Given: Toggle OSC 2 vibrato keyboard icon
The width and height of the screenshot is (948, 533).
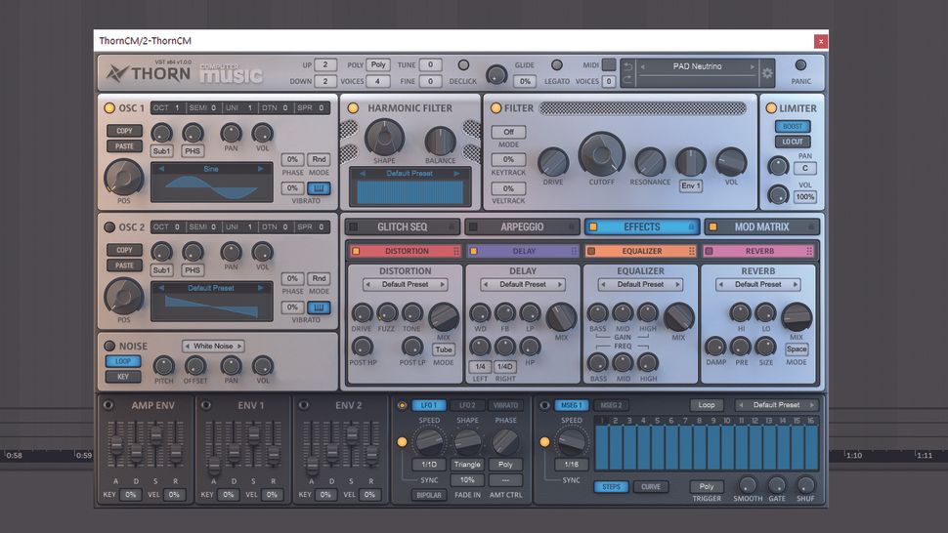Looking at the screenshot, I should [x=319, y=307].
